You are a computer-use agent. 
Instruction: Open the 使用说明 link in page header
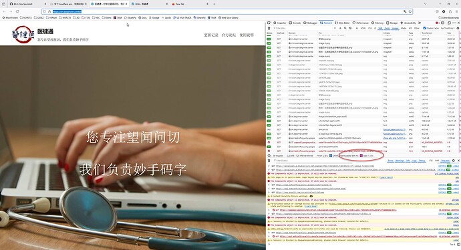[247, 35]
